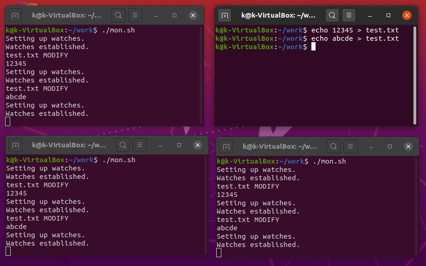Maximize the top-left terminal window
Image resolution: width=426 pixels, height=266 pixels.
174,15
